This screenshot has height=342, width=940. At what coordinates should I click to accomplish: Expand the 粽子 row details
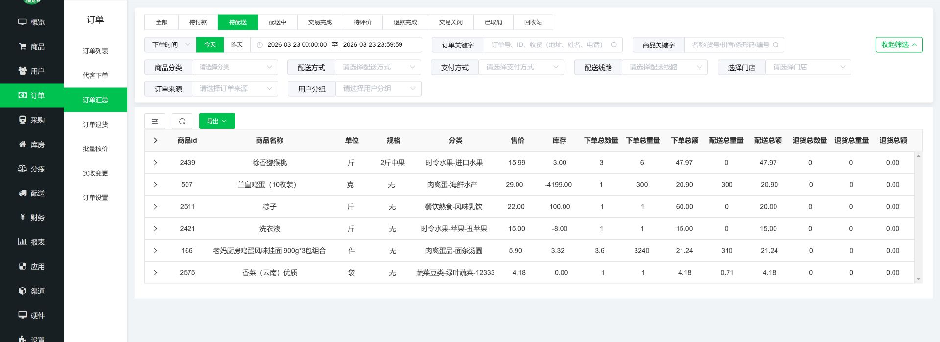(155, 207)
